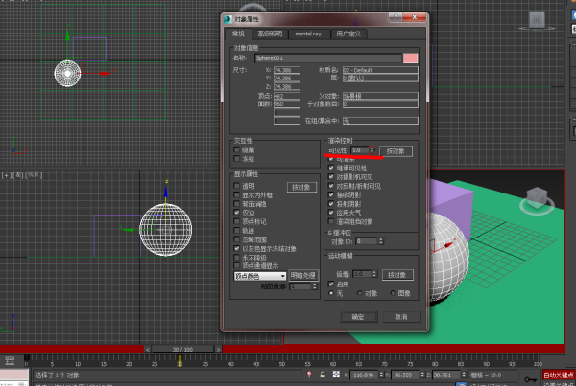Enable the 冻结 (Freeze) checkbox

236,159
